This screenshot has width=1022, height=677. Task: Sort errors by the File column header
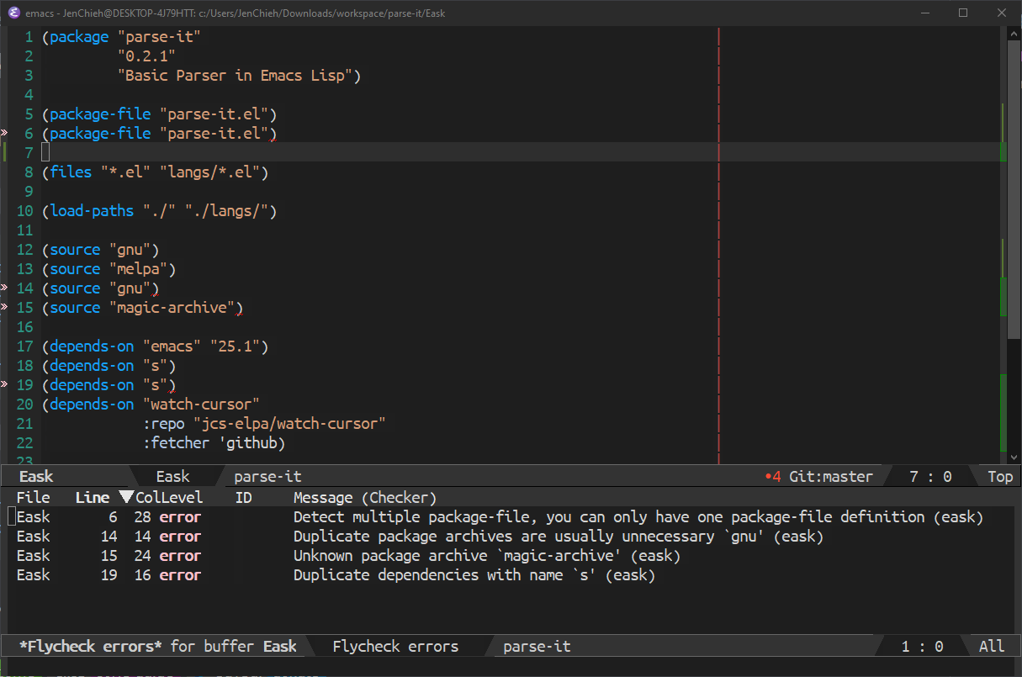click(x=34, y=497)
